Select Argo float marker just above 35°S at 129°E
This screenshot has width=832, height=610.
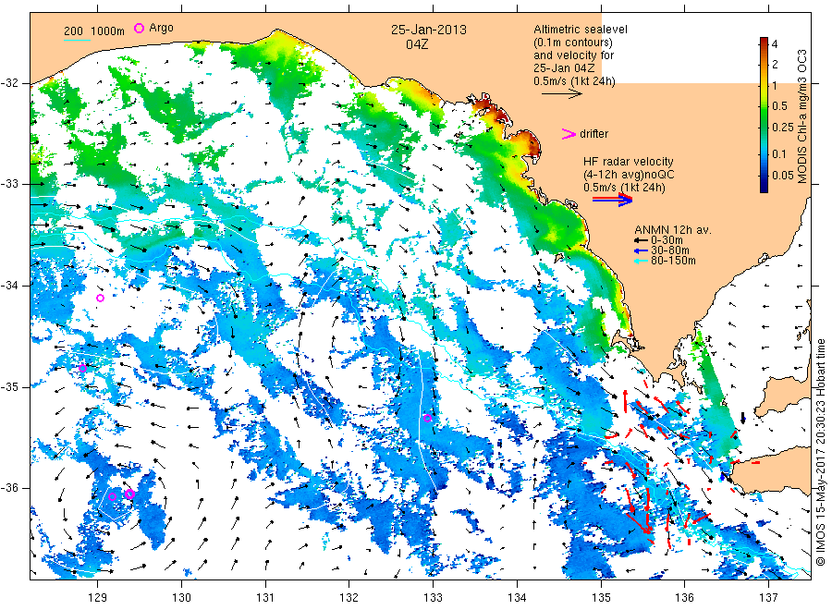point(83,368)
